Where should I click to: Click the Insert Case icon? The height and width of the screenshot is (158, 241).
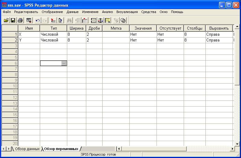[x=78, y=20]
